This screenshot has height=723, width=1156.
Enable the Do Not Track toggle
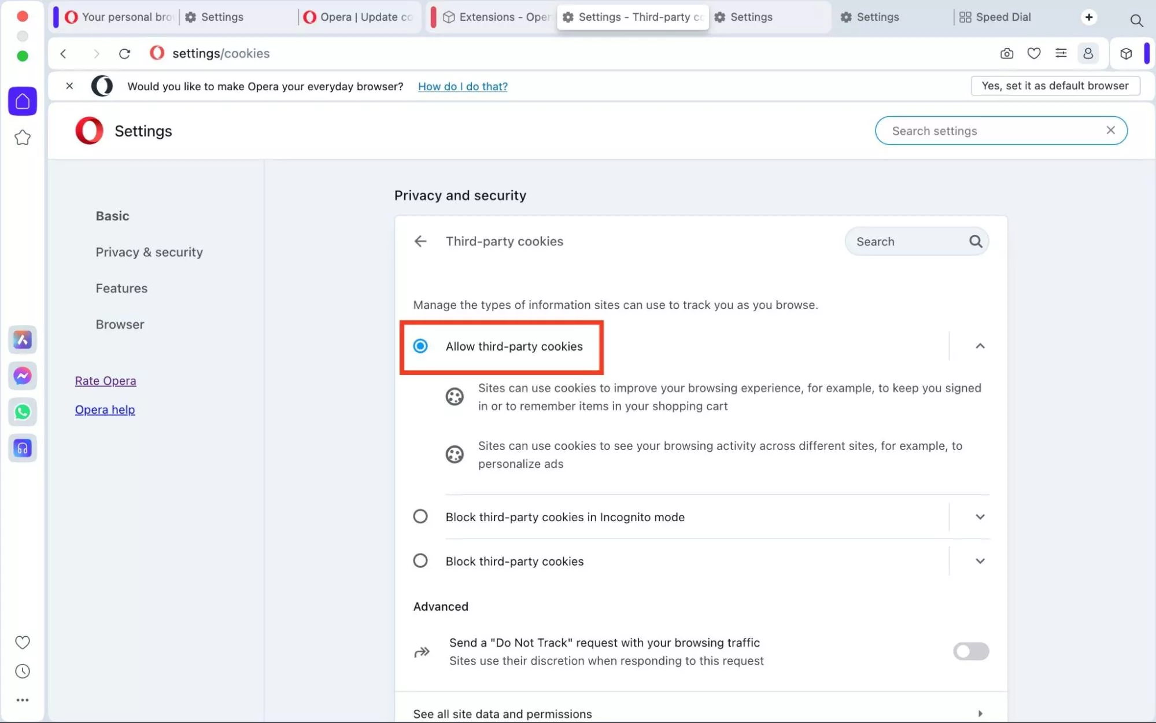[970, 651]
